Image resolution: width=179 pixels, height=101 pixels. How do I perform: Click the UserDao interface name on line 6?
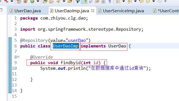point(117,46)
